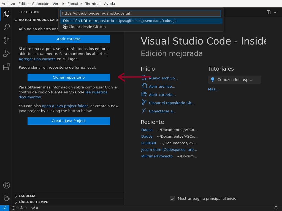Click the Clonar repositorio button
This screenshot has height=211, width=282.
[x=69, y=77]
